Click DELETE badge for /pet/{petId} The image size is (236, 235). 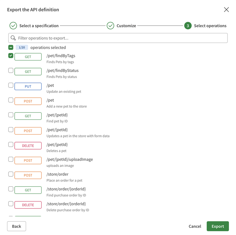[x=28, y=145]
